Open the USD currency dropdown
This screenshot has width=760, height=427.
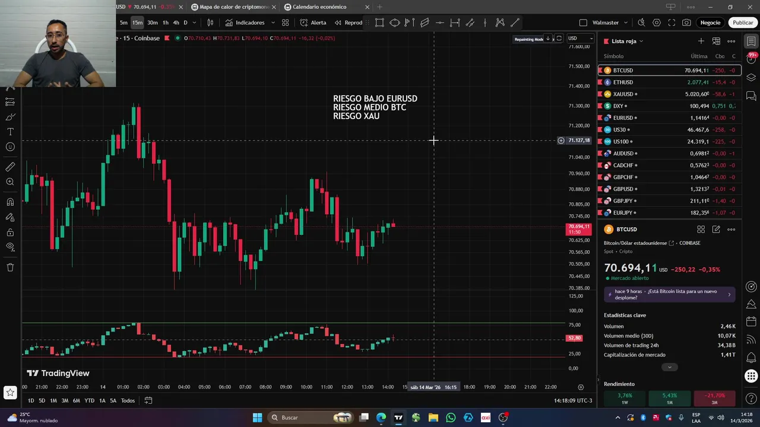click(x=580, y=39)
